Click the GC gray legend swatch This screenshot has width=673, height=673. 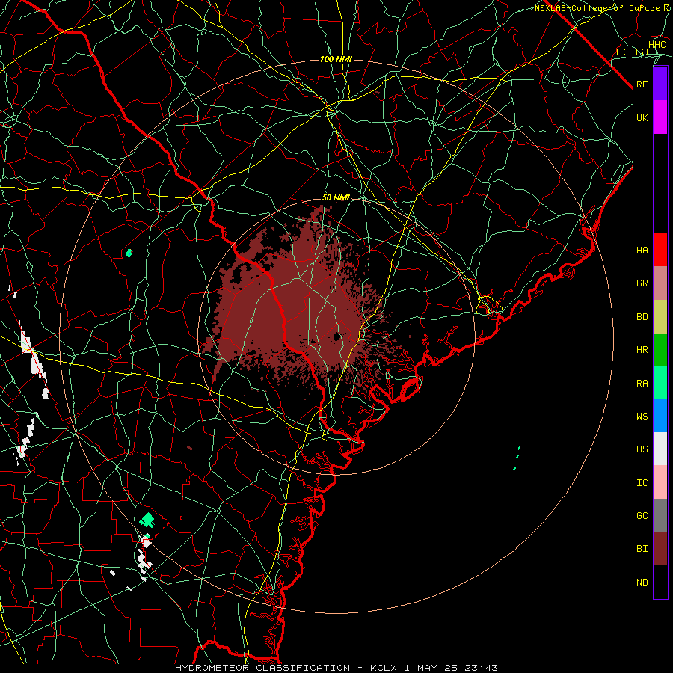pyautogui.click(x=660, y=515)
